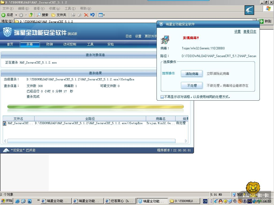Sort by 病毒名 column header
The height and width of the screenshot is (205, 274).
click(161, 119)
